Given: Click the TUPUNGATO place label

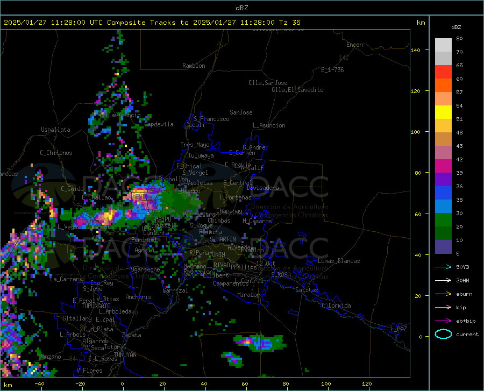Looking at the screenshot, I should coord(96,306).
